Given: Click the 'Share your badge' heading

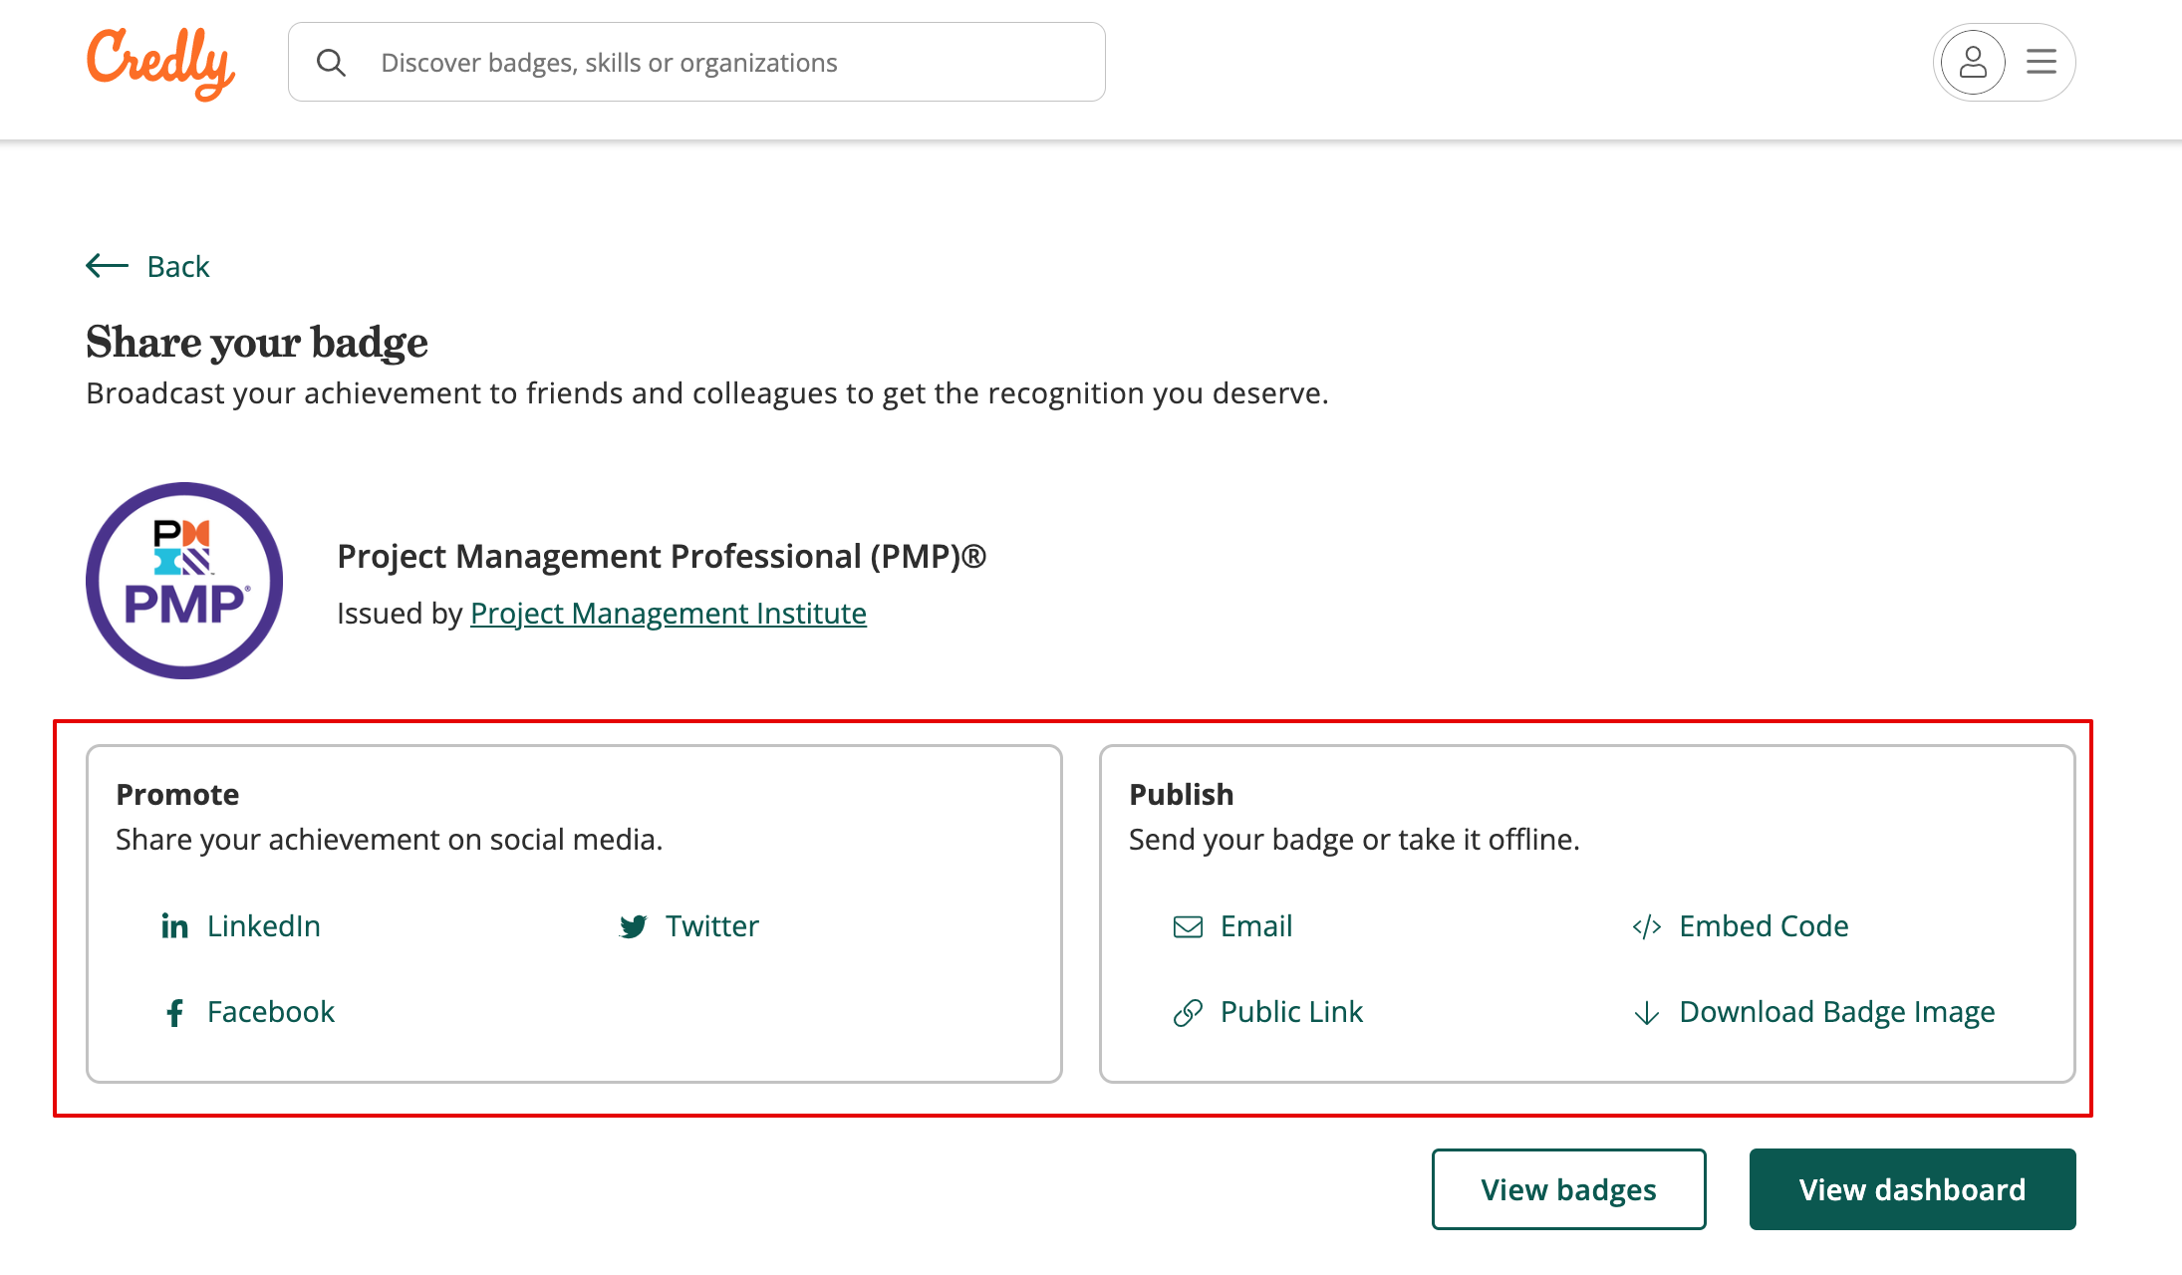Looking at the screenshot, I should (257, 342).
